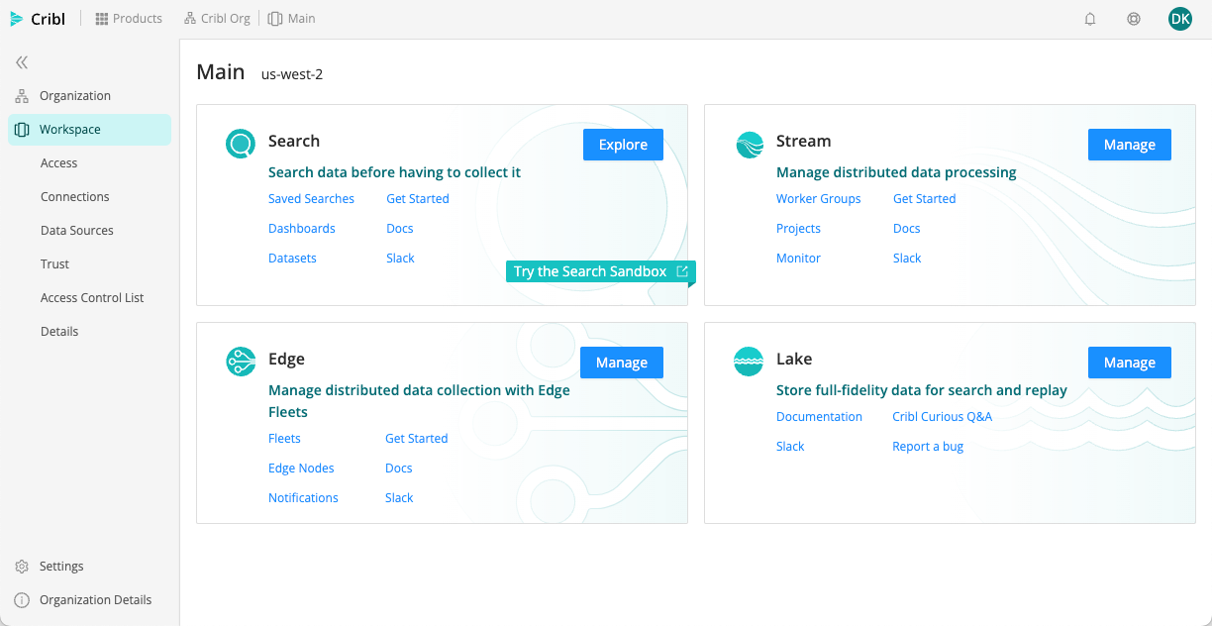1212x626 pixels.
Task: Click the Edge product icon
Action: coord(241,361)
